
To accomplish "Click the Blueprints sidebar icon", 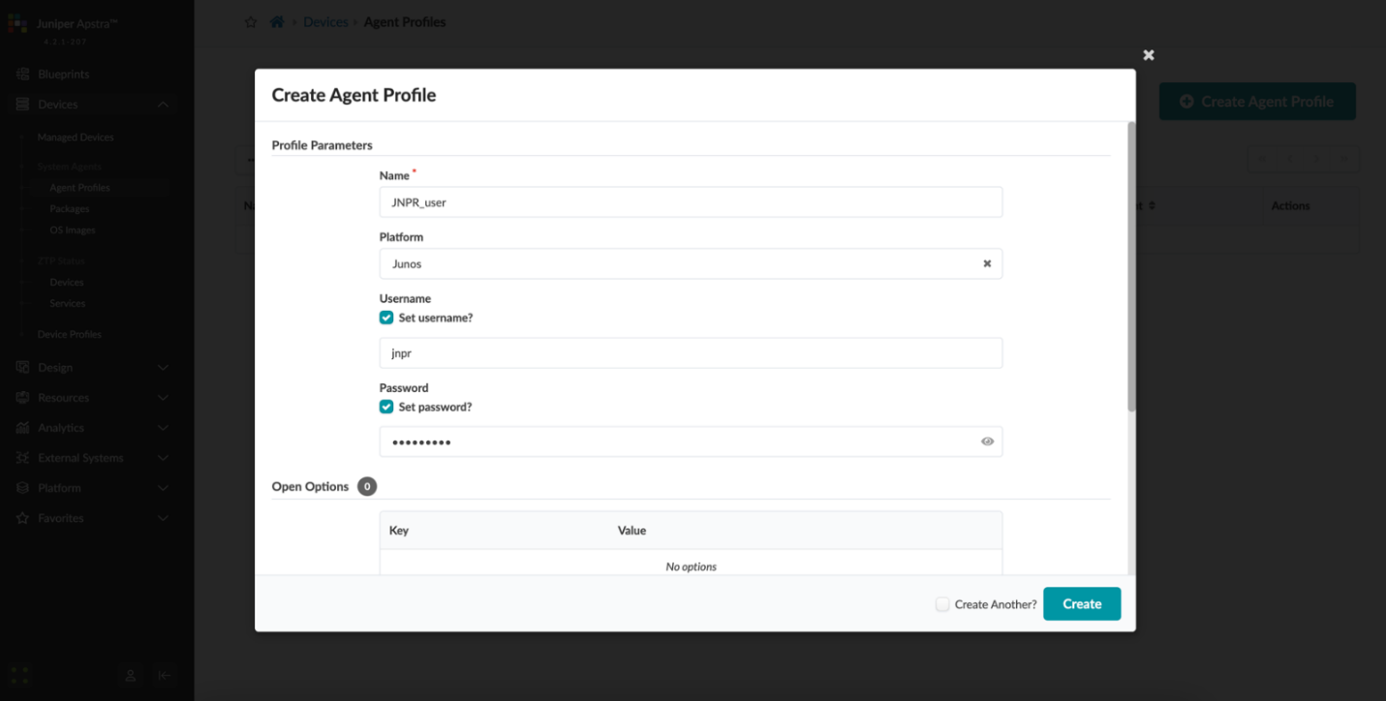I will pyautogui.click(x=22, y=75).
